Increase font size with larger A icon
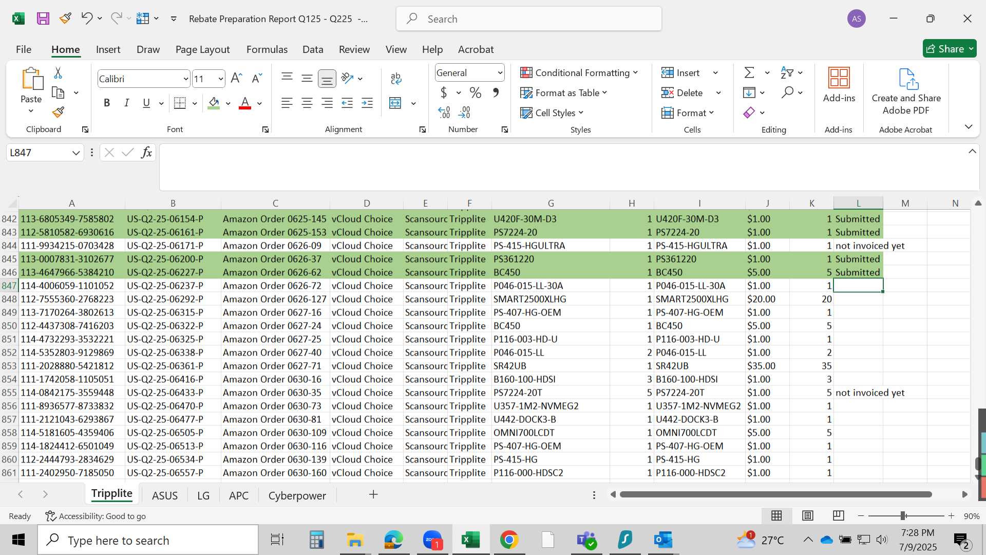Viewport: 986px width, 555px height. point(236,78)
